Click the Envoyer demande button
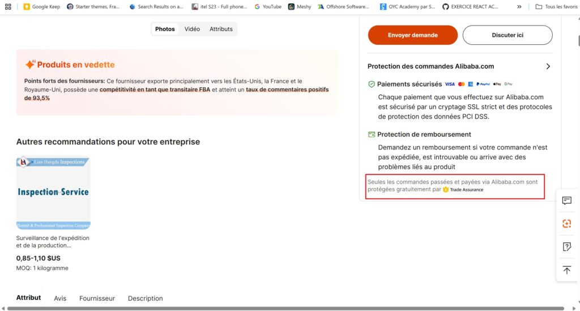The width and height of the screenshot is (580, 311). pos(413,35)
